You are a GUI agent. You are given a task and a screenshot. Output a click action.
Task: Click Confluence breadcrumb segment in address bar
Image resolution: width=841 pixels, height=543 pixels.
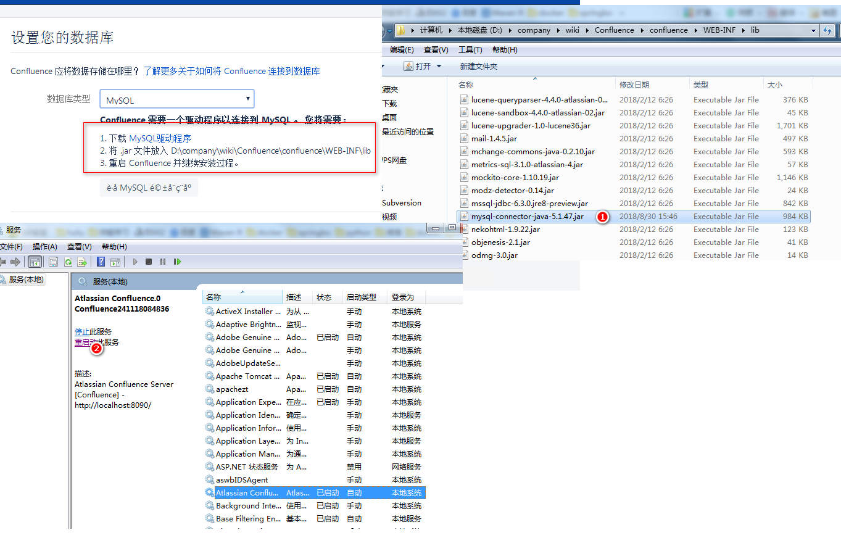click(x=614, y=30)
